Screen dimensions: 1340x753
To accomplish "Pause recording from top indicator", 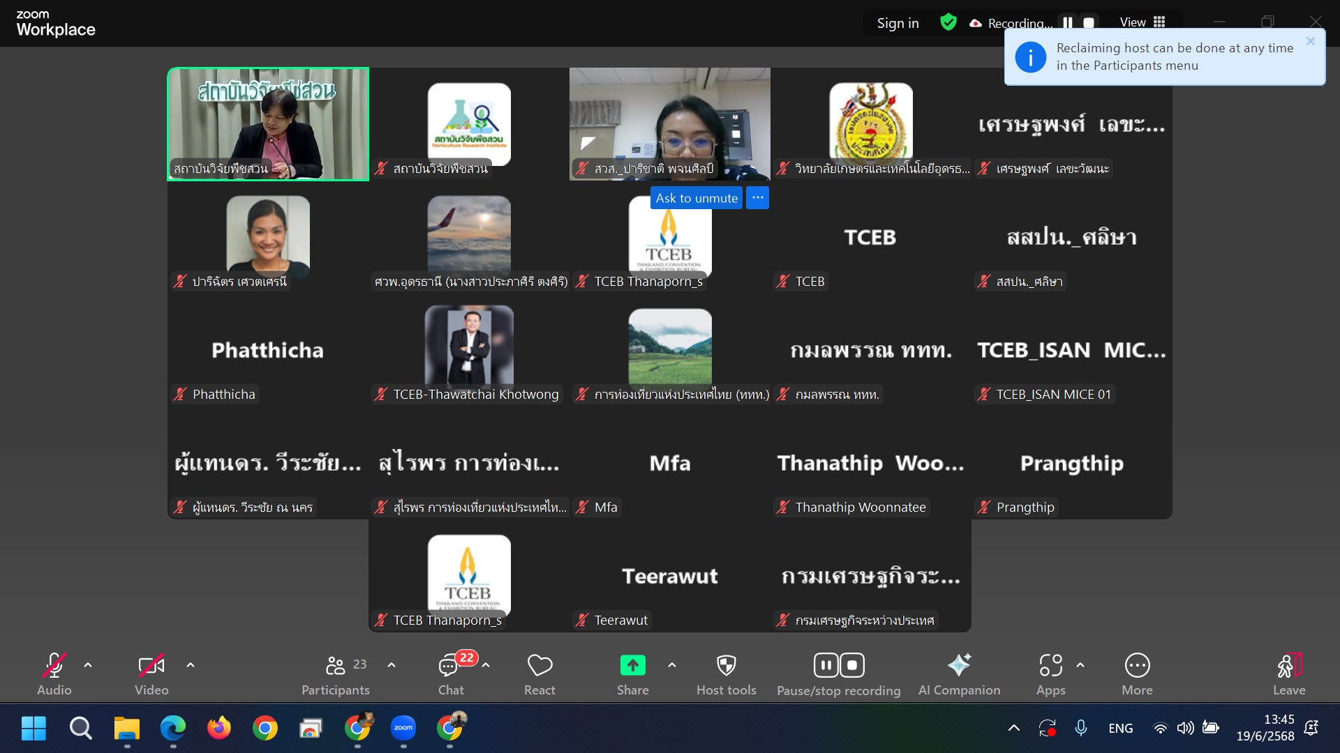I will pyautogui.click(x=1068, y=23).
